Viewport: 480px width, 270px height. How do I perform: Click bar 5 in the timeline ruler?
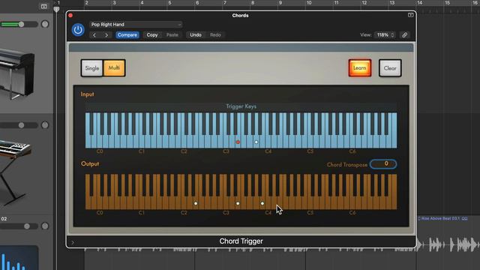pyautogui.click(x=169, y=3)
